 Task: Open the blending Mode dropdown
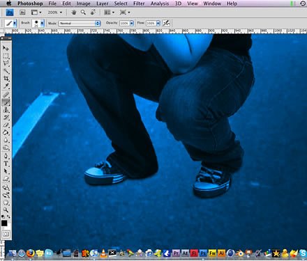click(80, 23)
